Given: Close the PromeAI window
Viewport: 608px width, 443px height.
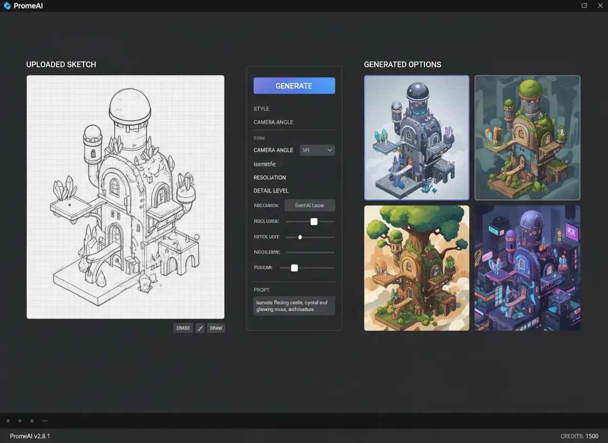Looking at the screenshot, I should pos(600,6).
